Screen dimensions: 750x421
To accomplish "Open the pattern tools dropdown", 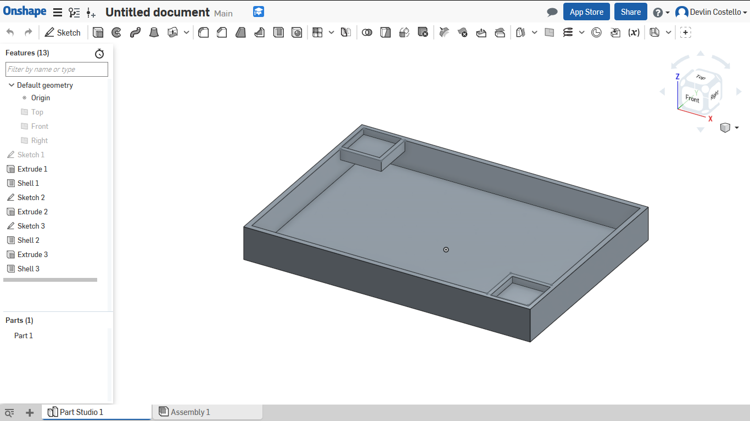I will [x=331, y=33].
